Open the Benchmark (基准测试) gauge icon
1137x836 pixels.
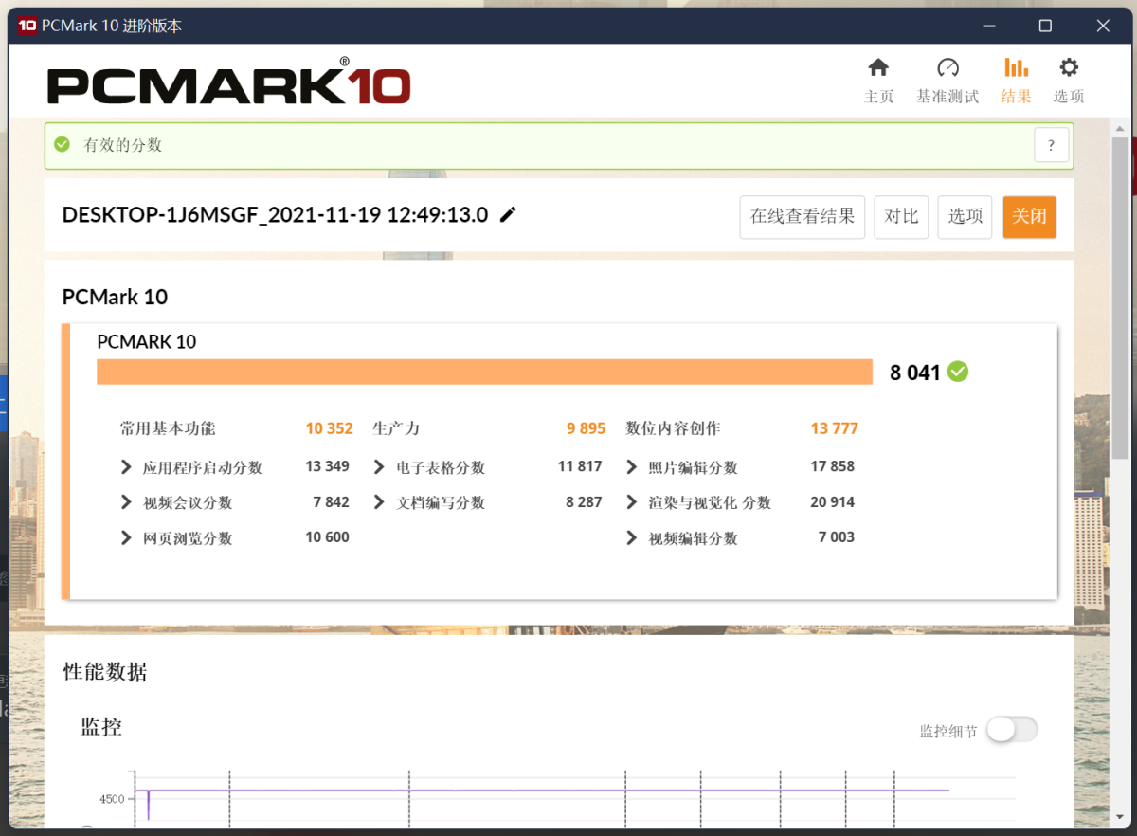(947, 68)
